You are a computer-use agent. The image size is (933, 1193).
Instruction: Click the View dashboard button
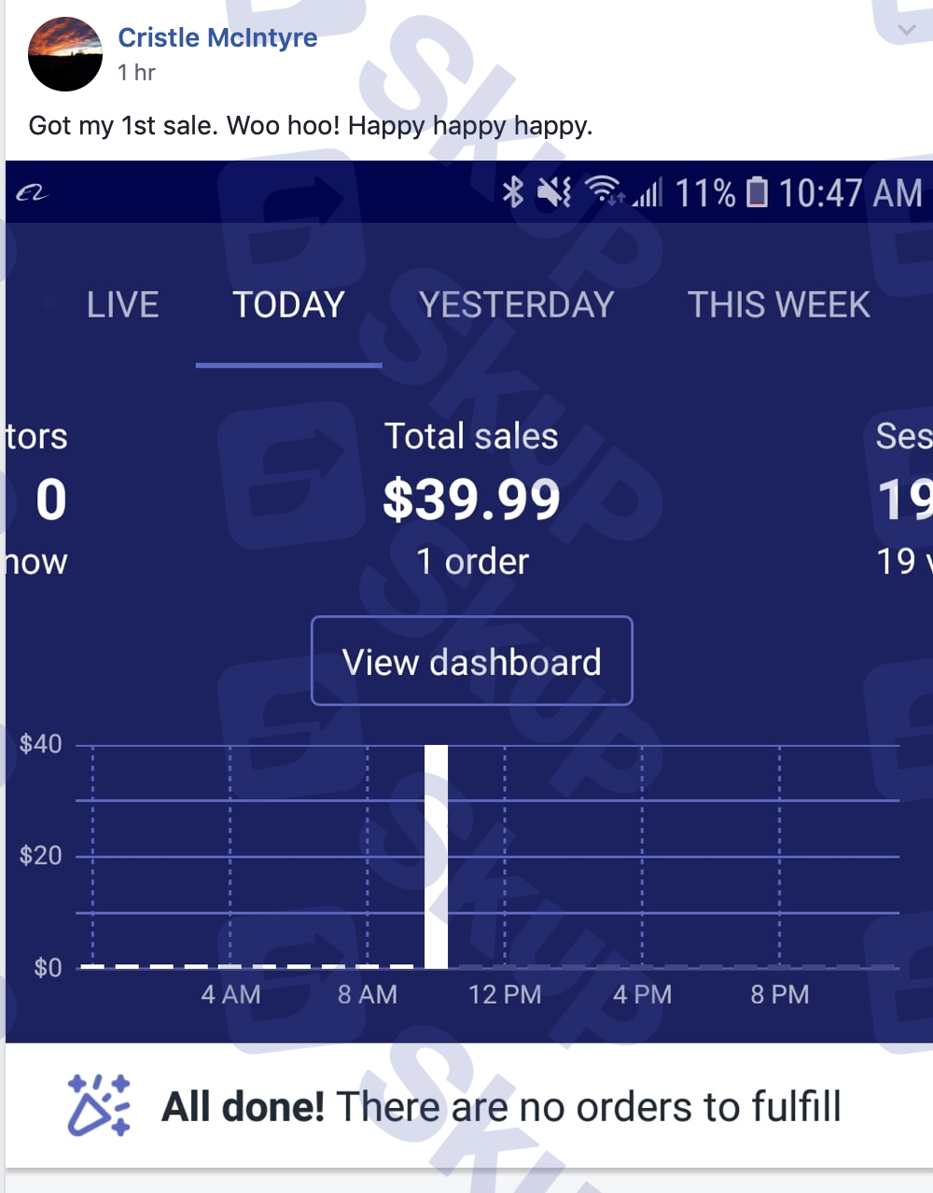[472, 661]
